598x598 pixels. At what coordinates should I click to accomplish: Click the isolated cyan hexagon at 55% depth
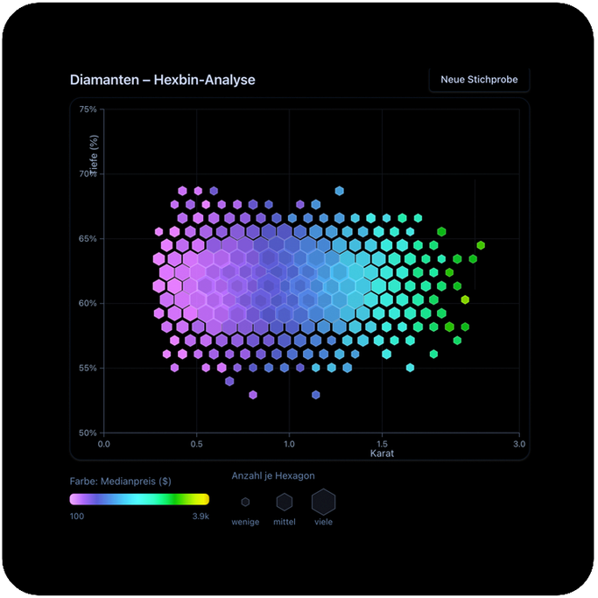click(x=410, y=368)
